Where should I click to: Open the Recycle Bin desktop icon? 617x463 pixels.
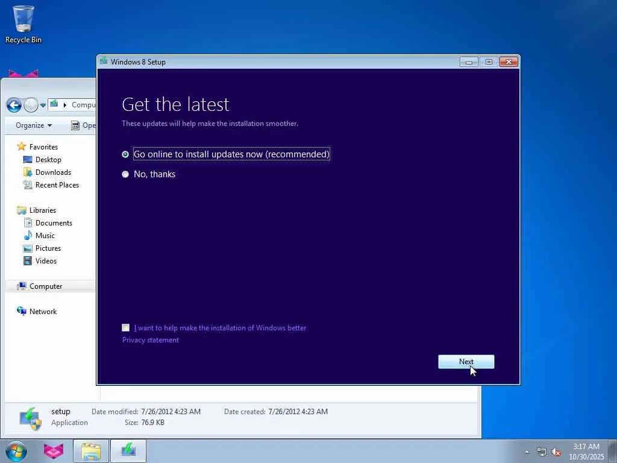[23, 24]
